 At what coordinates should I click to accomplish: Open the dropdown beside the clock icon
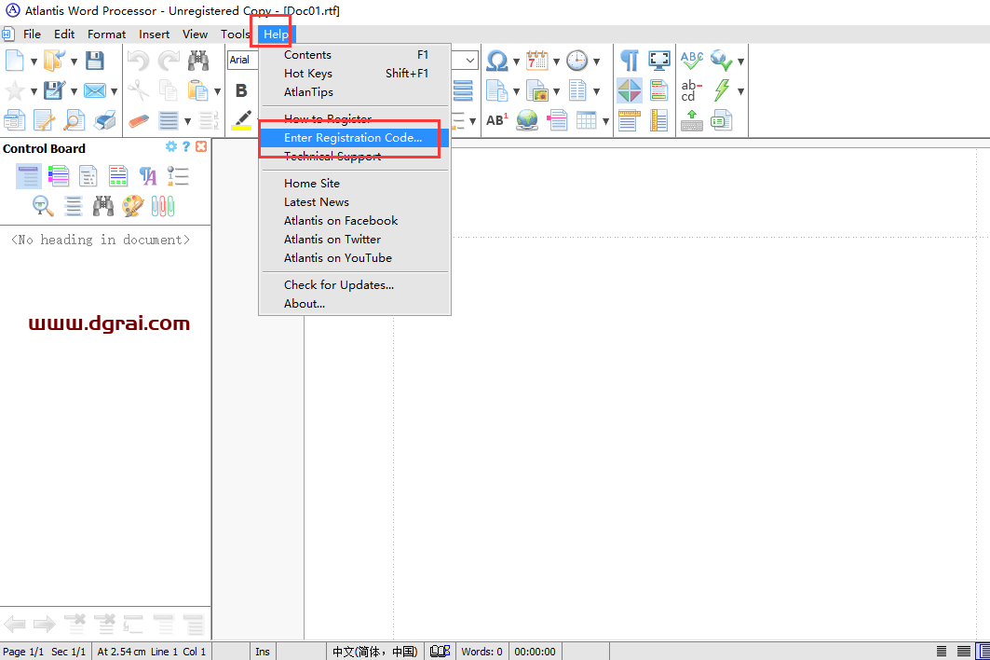(x=594, y=61)
